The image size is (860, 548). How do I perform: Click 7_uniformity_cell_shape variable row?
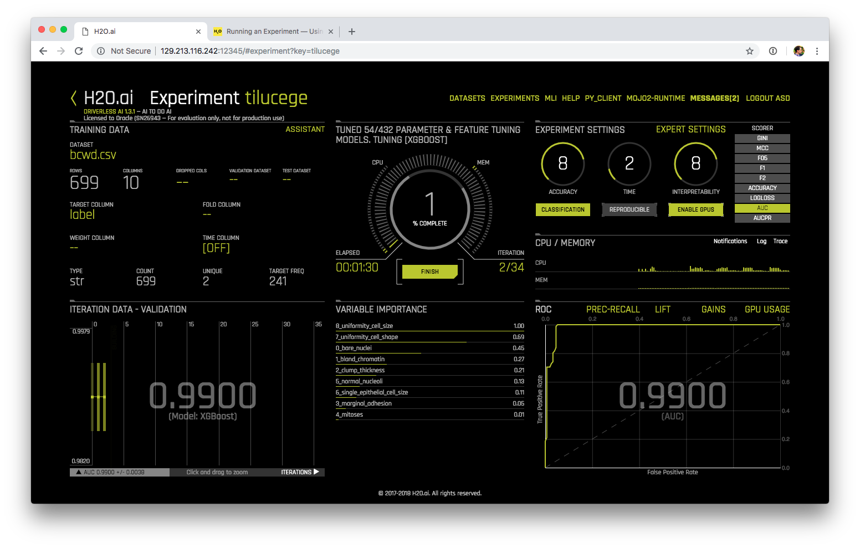(x=430, y=337)
